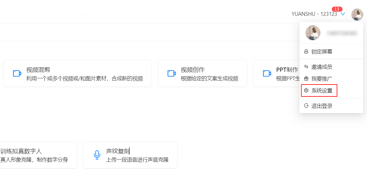Expand the user avatar menu
This screenshot has height=186, width=367.
point(357,14)
